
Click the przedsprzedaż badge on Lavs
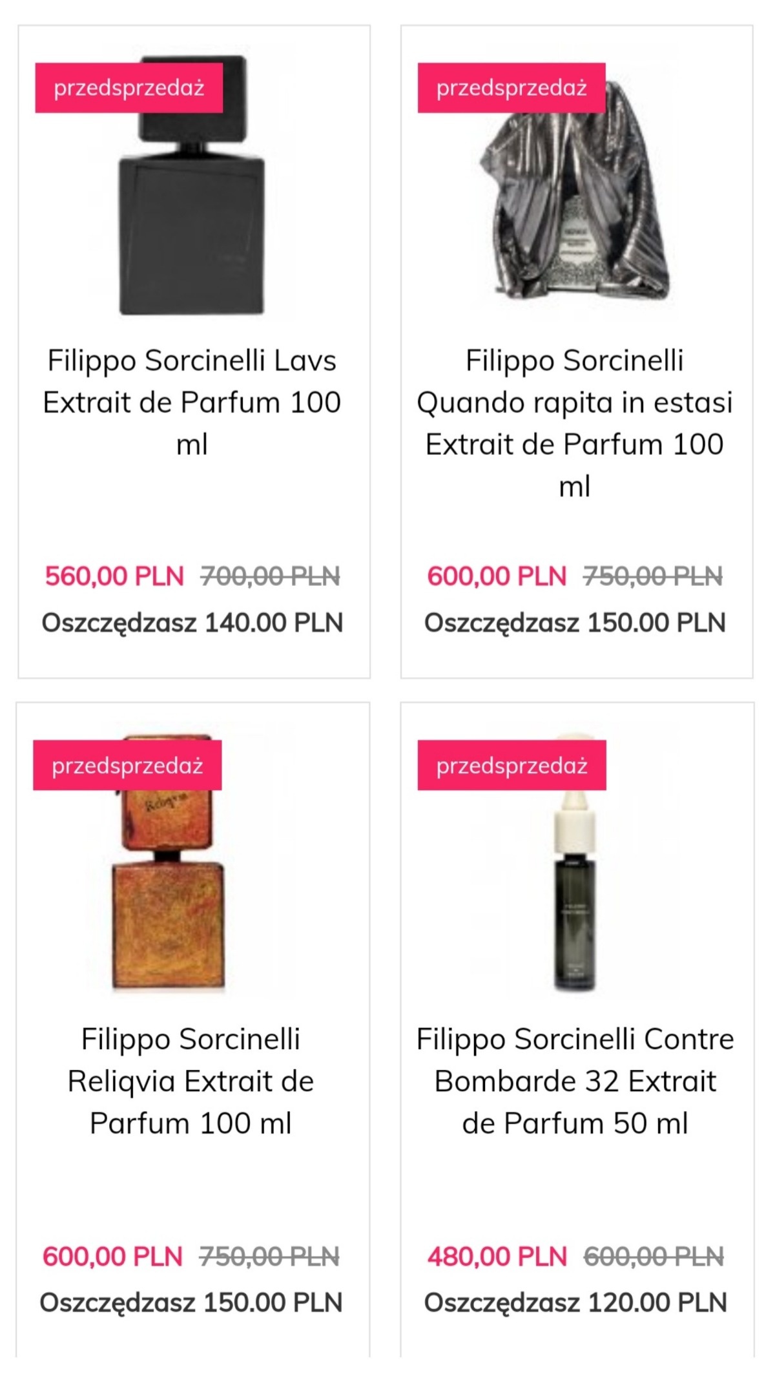click(129, 88)
